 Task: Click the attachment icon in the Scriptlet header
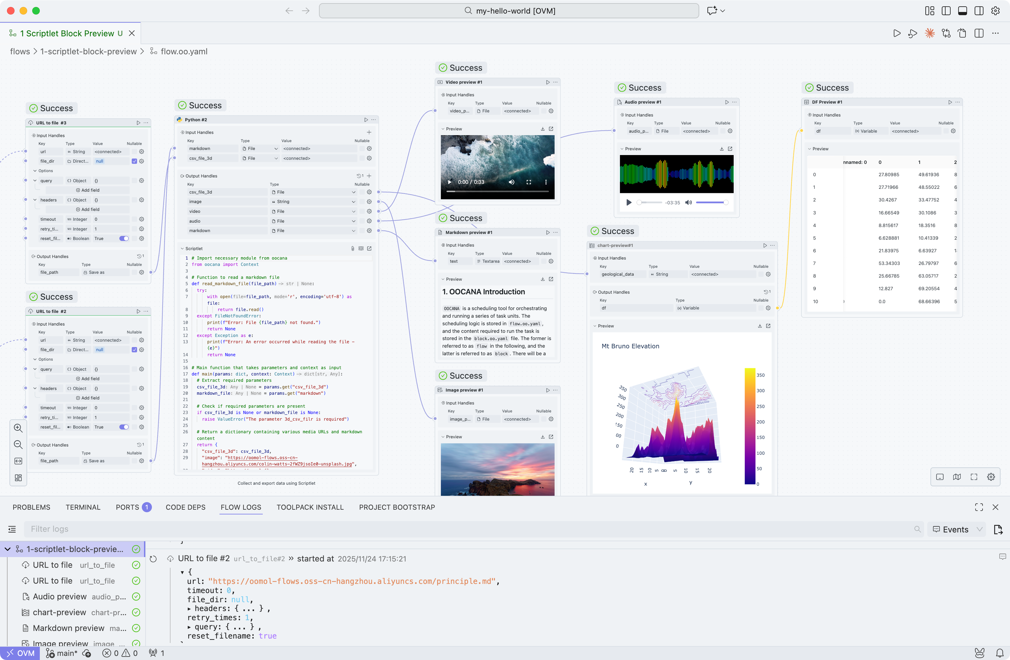tap(353, 248)
